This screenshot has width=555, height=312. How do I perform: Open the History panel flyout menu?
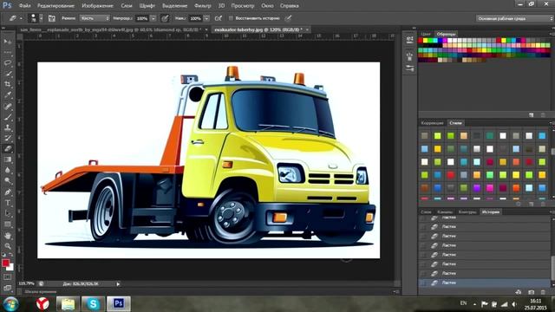tap(552, 211)
